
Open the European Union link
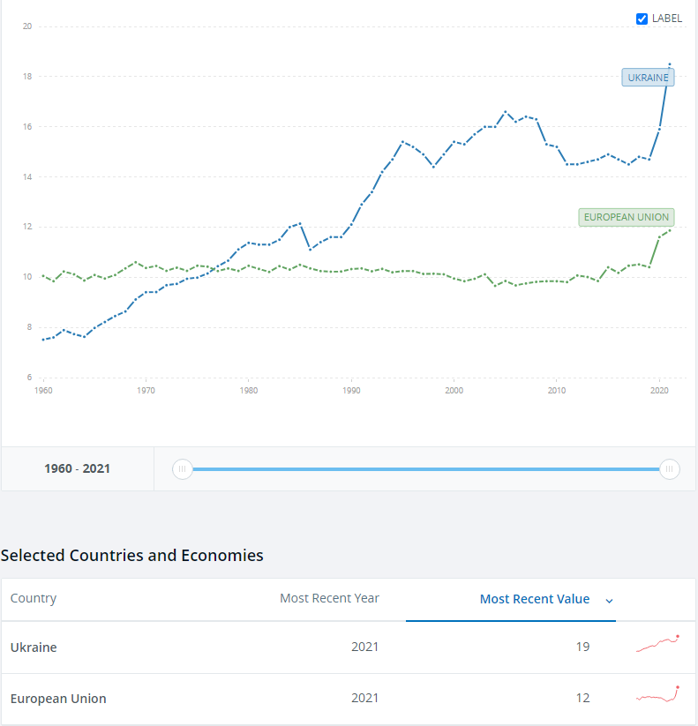[x=58, y=699]
